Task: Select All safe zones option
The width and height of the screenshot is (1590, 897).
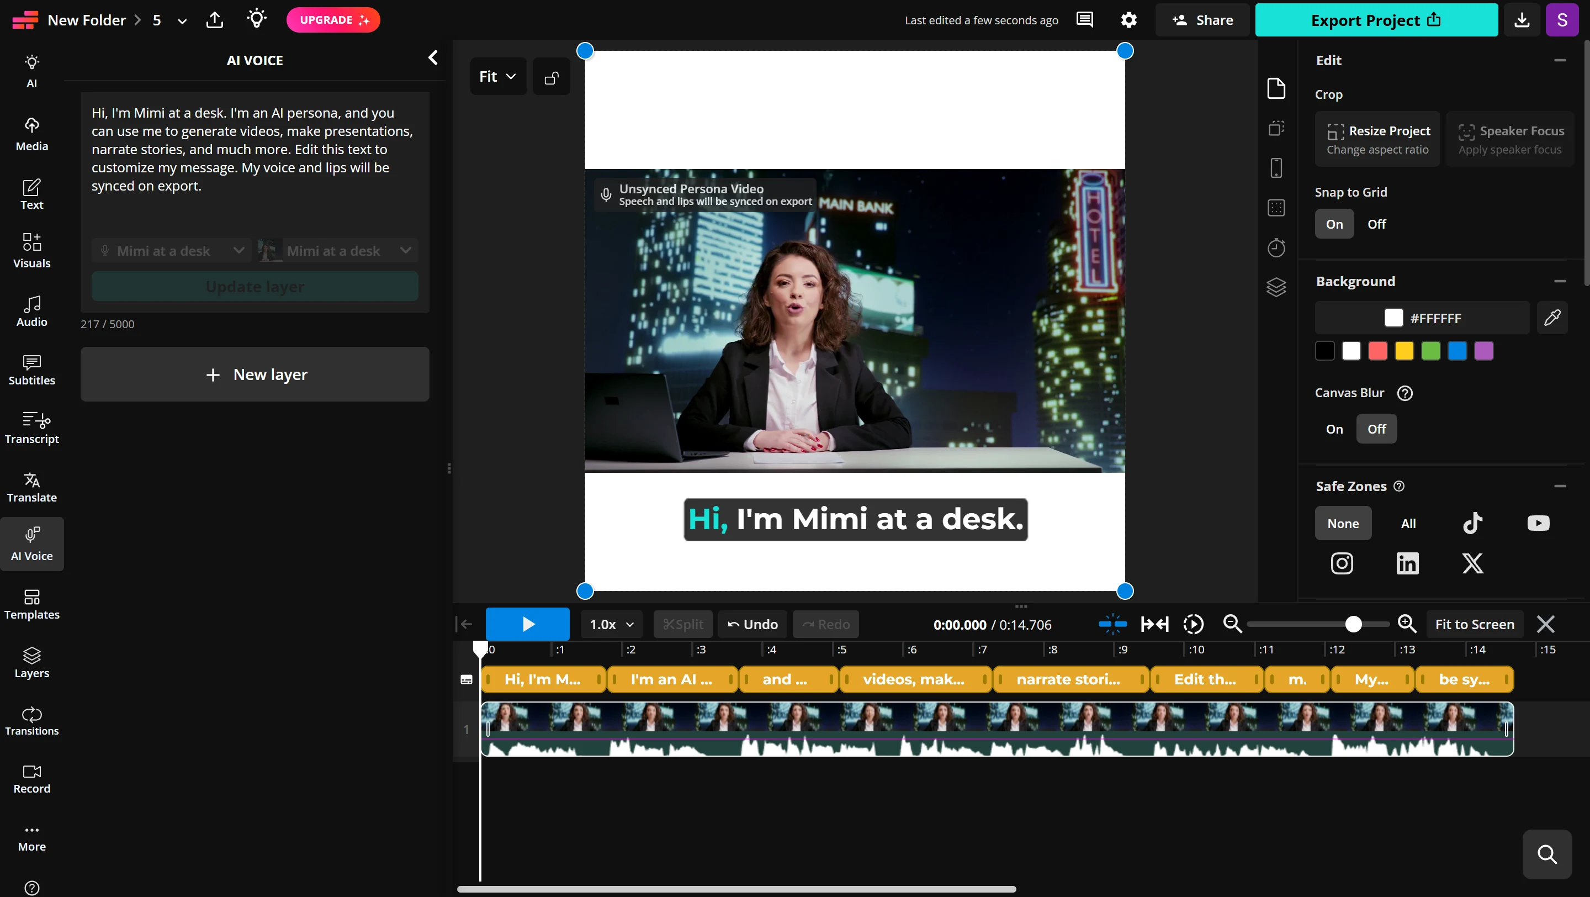Action: coord(1408,523)
